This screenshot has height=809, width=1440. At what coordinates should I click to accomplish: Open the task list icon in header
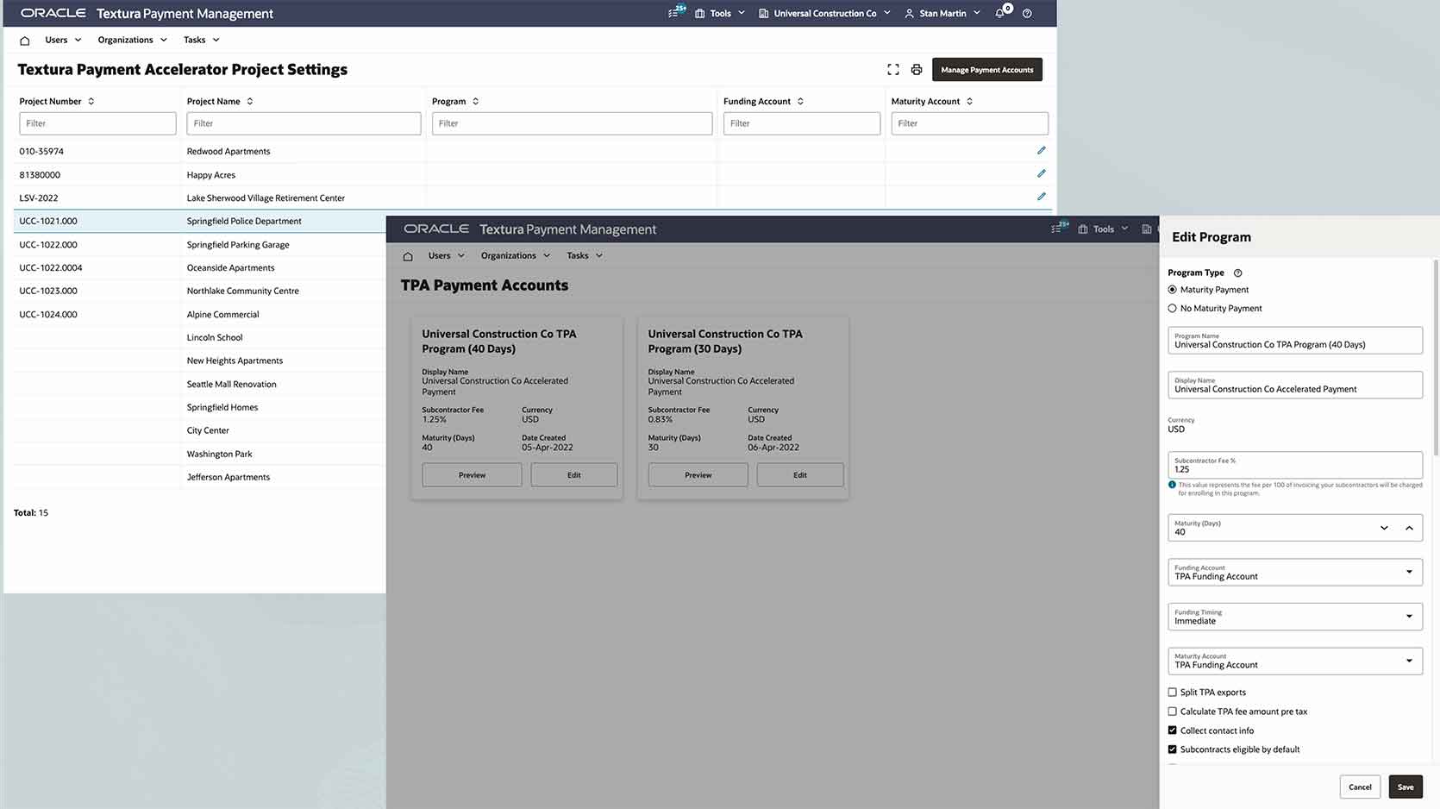click(674, 14)
